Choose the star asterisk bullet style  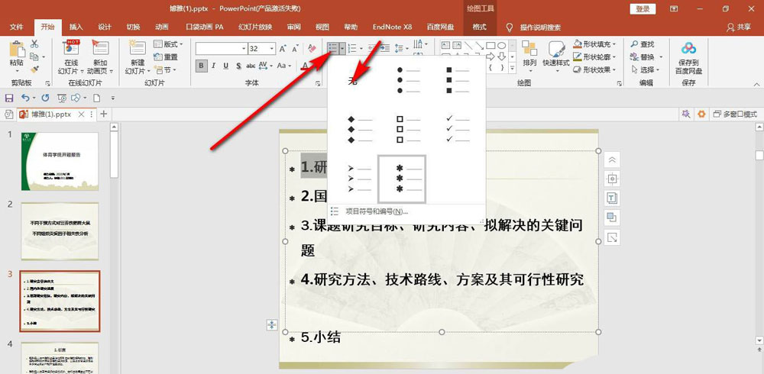(x=403, y=179)
